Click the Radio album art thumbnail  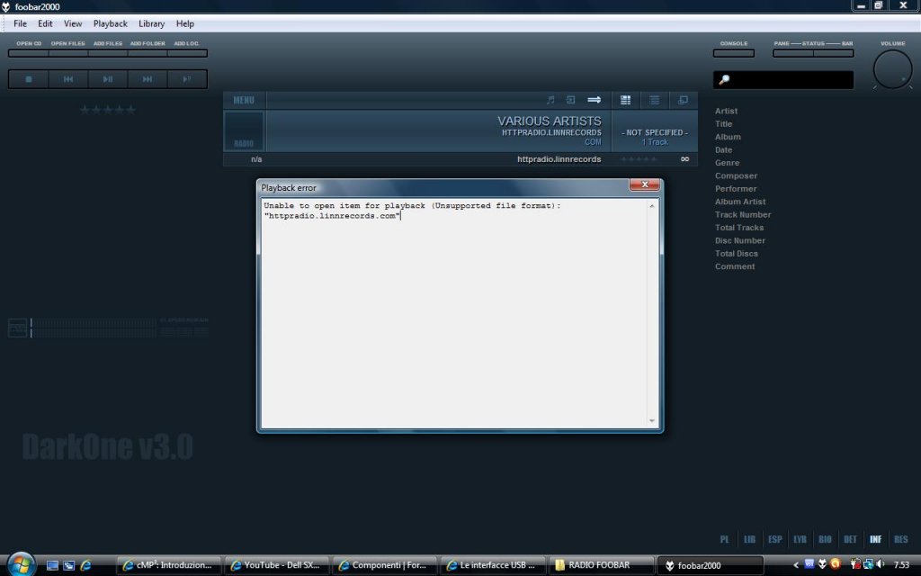point(245,130)
